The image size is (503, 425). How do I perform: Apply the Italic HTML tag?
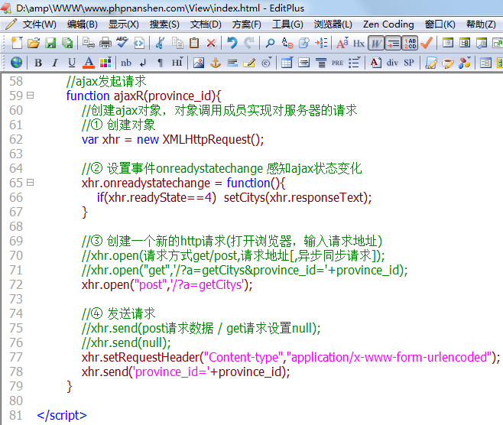coord(55,63)
